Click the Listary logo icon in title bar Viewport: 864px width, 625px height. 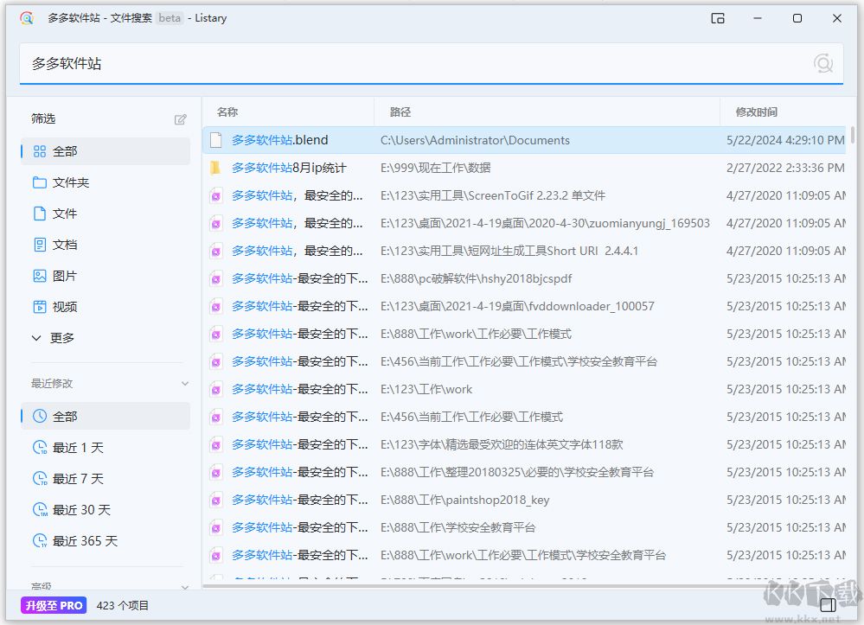point(27,18)
